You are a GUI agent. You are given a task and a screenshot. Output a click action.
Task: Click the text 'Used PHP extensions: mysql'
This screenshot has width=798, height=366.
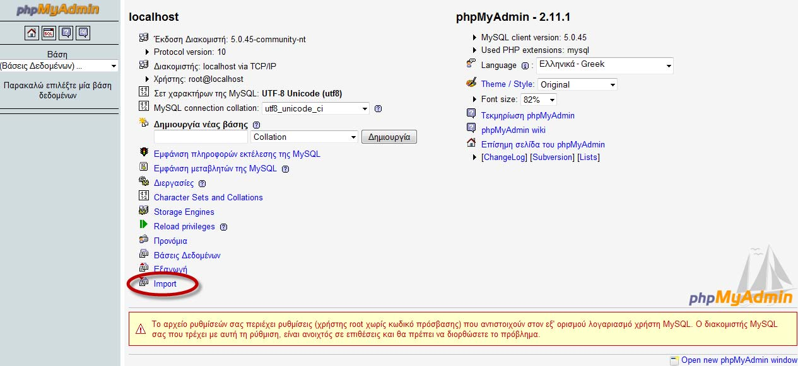pos(536,50)
